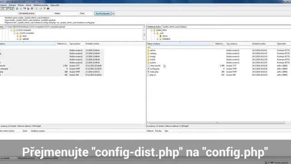Open quick connect history dropdown arrow

coord(113,13)
